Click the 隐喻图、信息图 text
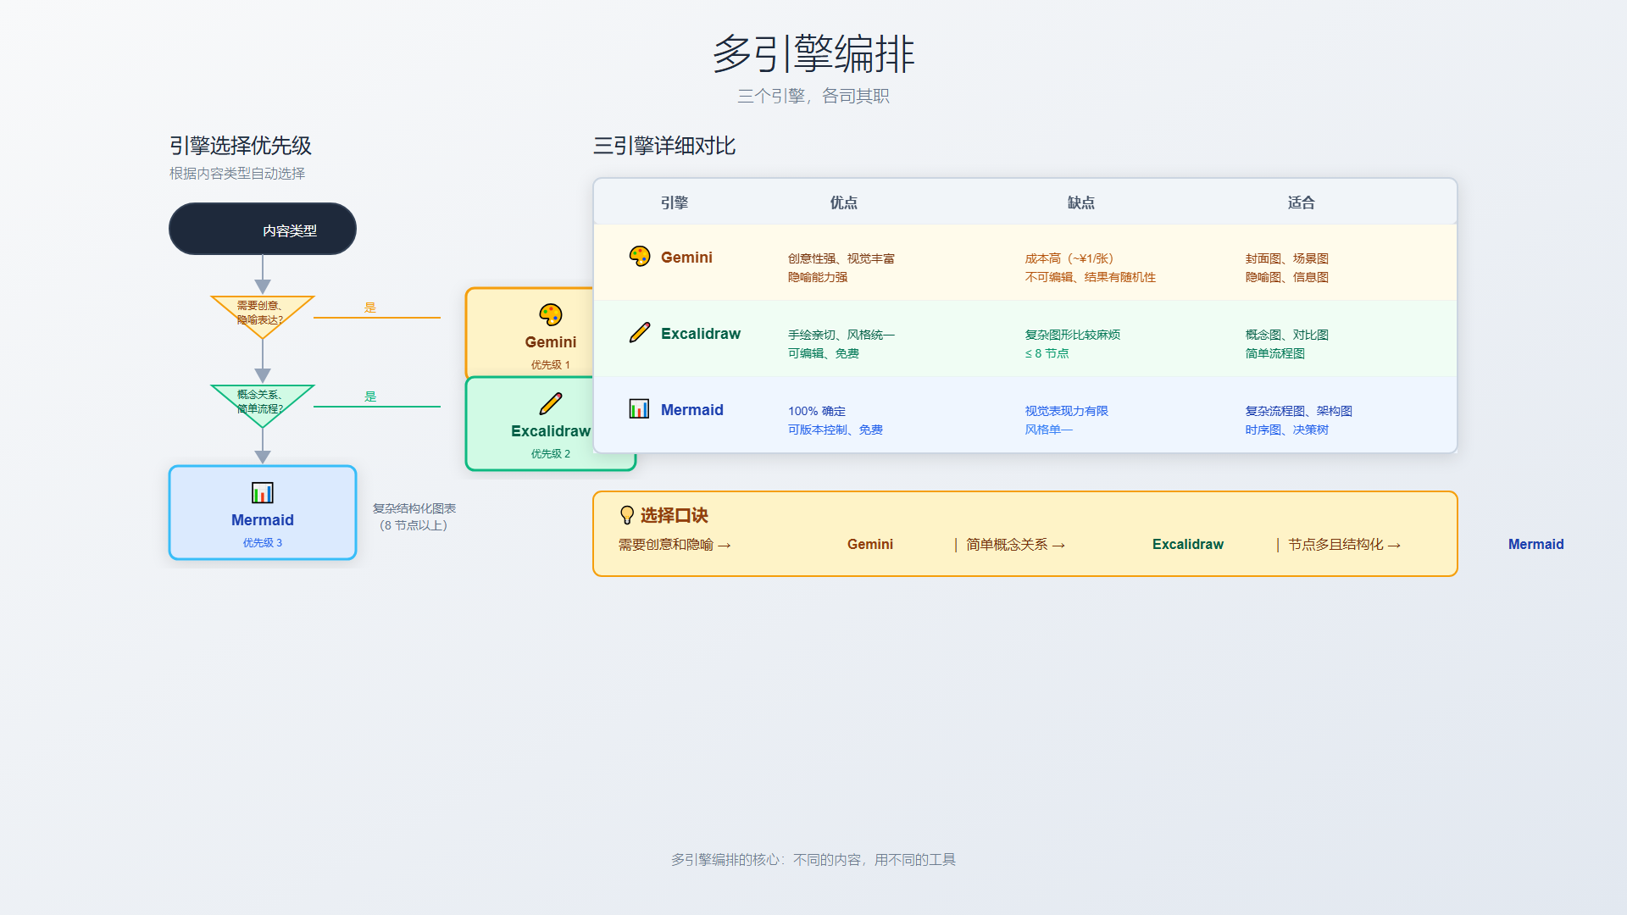1627x915 pixels. point(1287,277)
